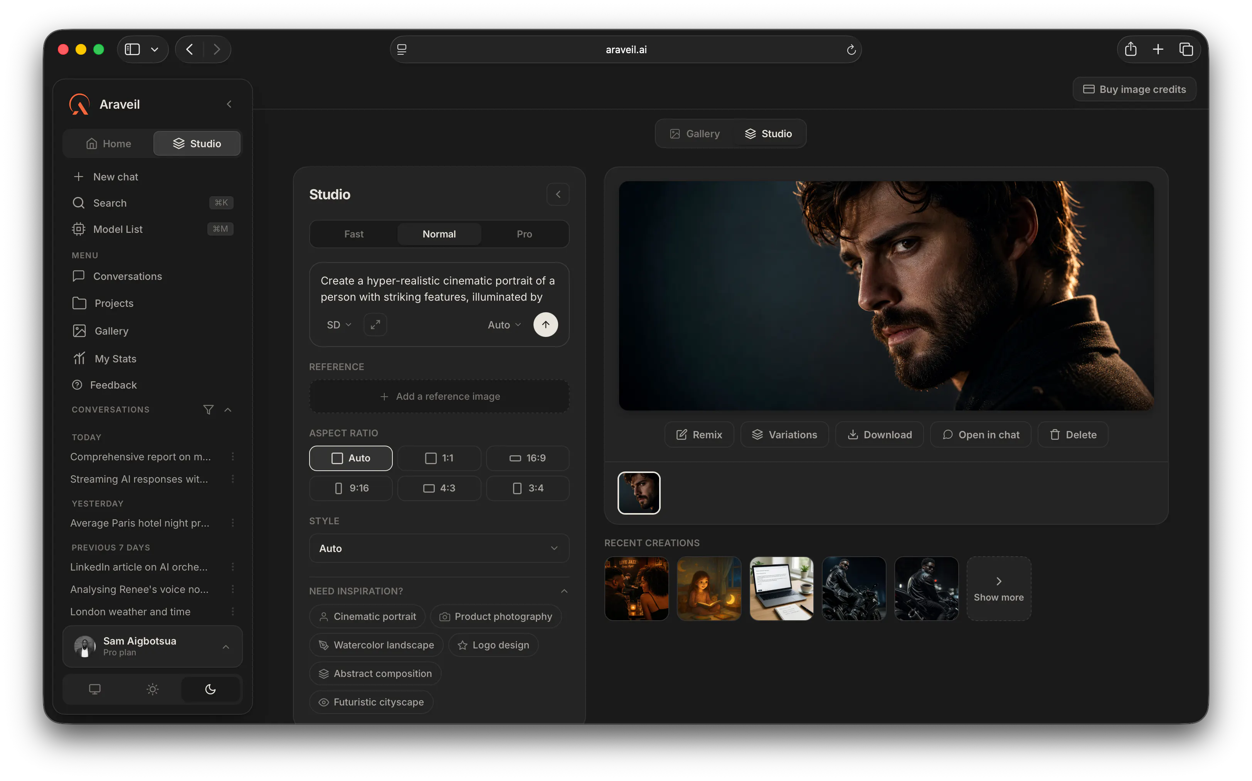Expand the prompt box with the expand icon
This screenshot has height=781, width=1252.
375,324
